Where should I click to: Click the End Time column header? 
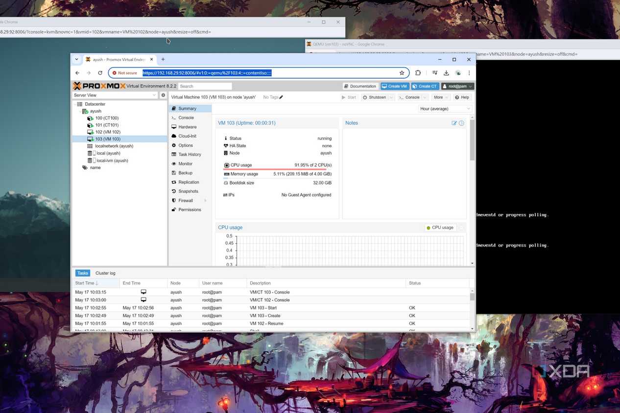(143, 283)
